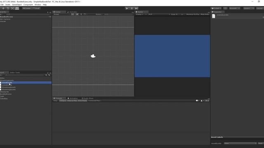The image size is (264, 148).
Task: Advance one frame with the Step button
Action: click(x=137, y=8)
